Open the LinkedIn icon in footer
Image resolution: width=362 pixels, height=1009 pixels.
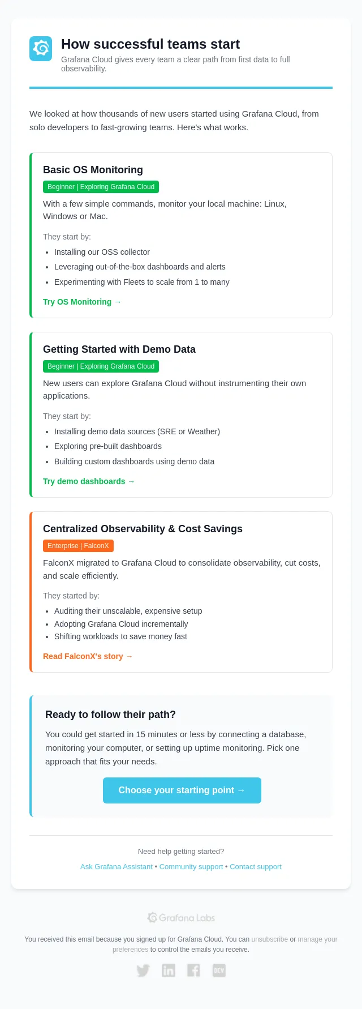[169, 970]
